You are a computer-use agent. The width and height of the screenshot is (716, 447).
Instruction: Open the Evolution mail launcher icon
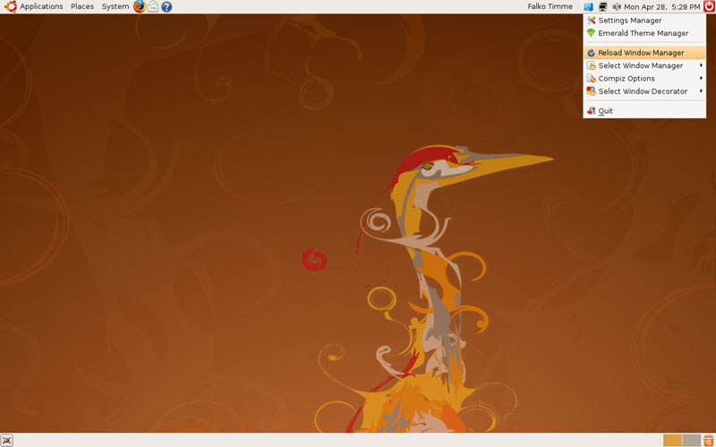coord(153,6)
